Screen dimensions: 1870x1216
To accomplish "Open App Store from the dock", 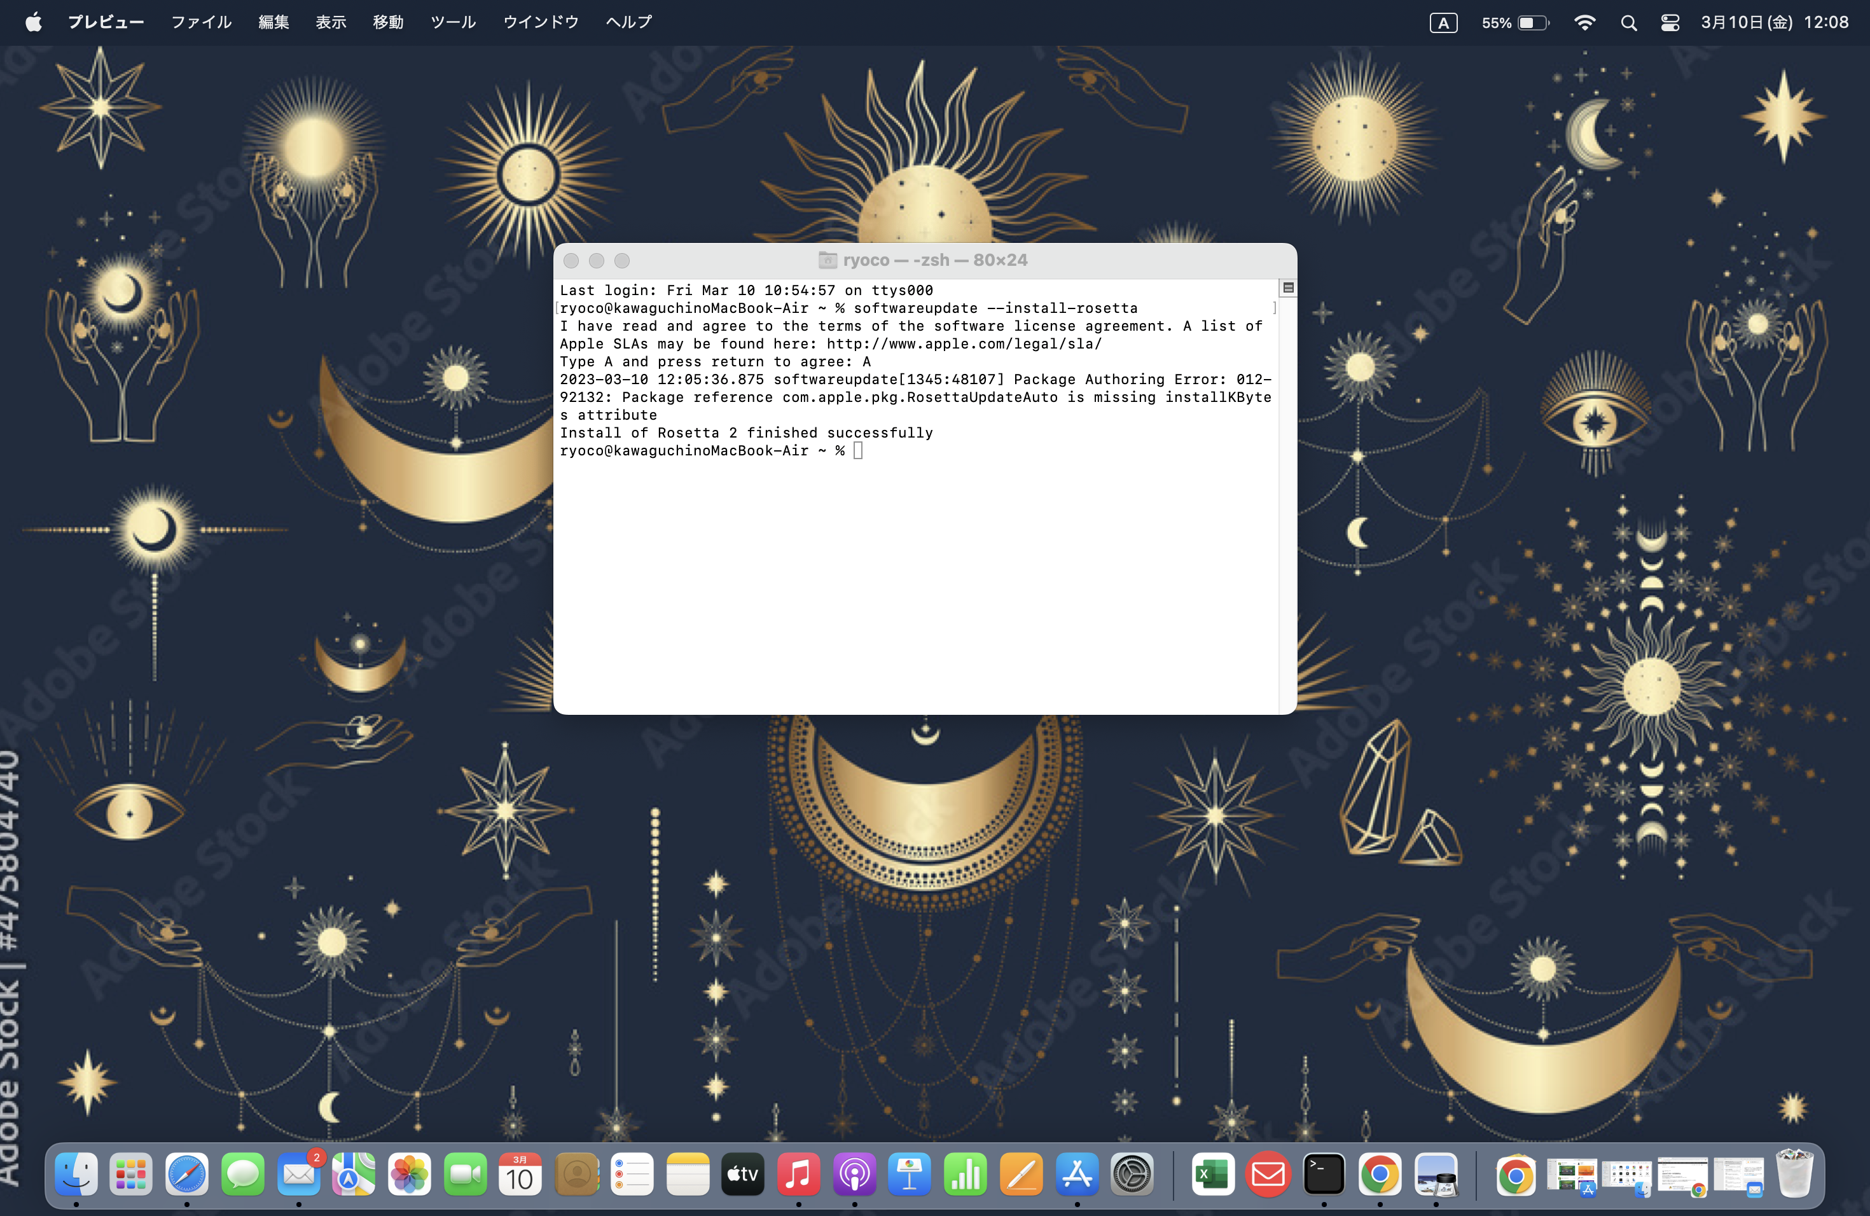I will click(1076, 1175).
